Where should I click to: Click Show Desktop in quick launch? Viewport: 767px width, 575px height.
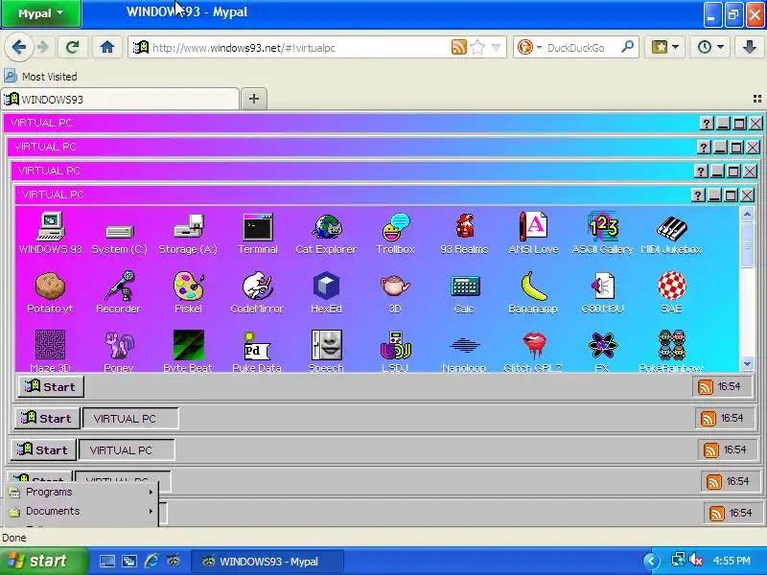(x=107, y=561)
